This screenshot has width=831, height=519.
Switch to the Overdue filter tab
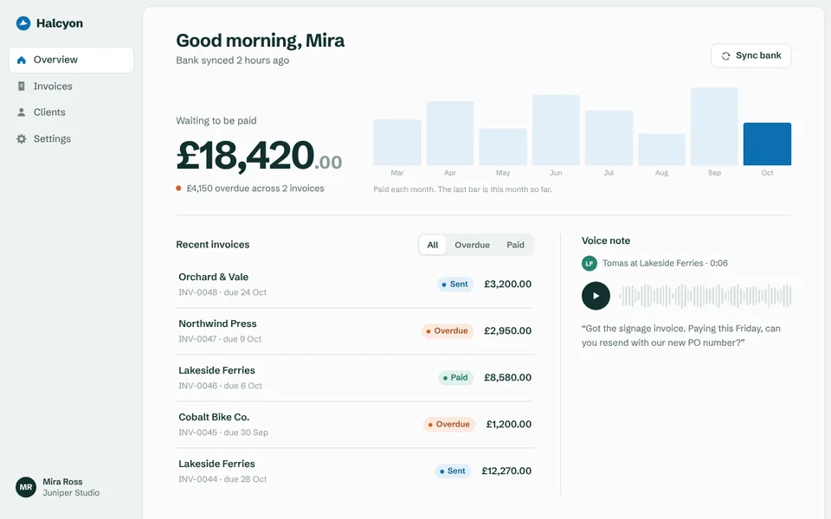[x=472, y=245]
